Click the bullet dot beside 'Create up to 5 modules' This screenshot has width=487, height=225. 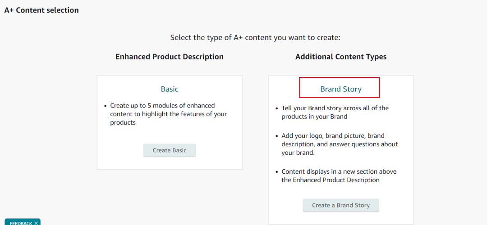(x=106, y=106)
